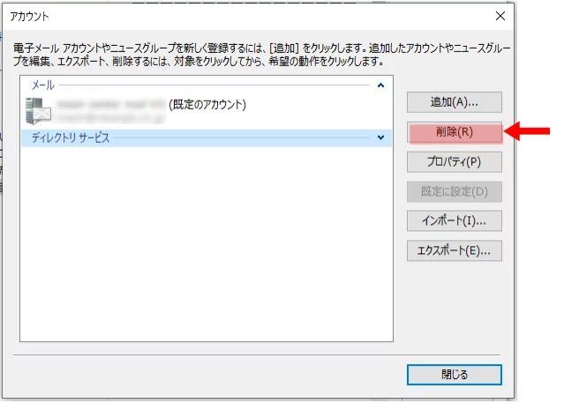Click the blurred email address line

109,116
